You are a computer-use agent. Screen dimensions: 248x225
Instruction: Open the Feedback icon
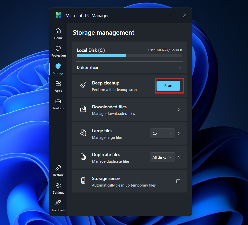click(58, 203)
